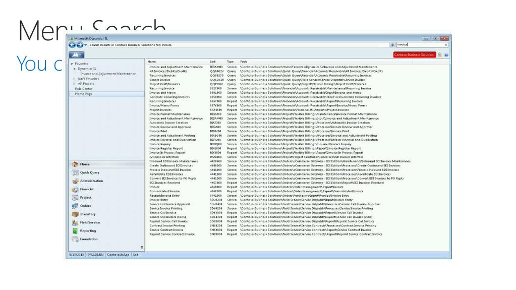Open the Invoice Inquiry result
Screen dimensions: 516x290
coord(160,144)
